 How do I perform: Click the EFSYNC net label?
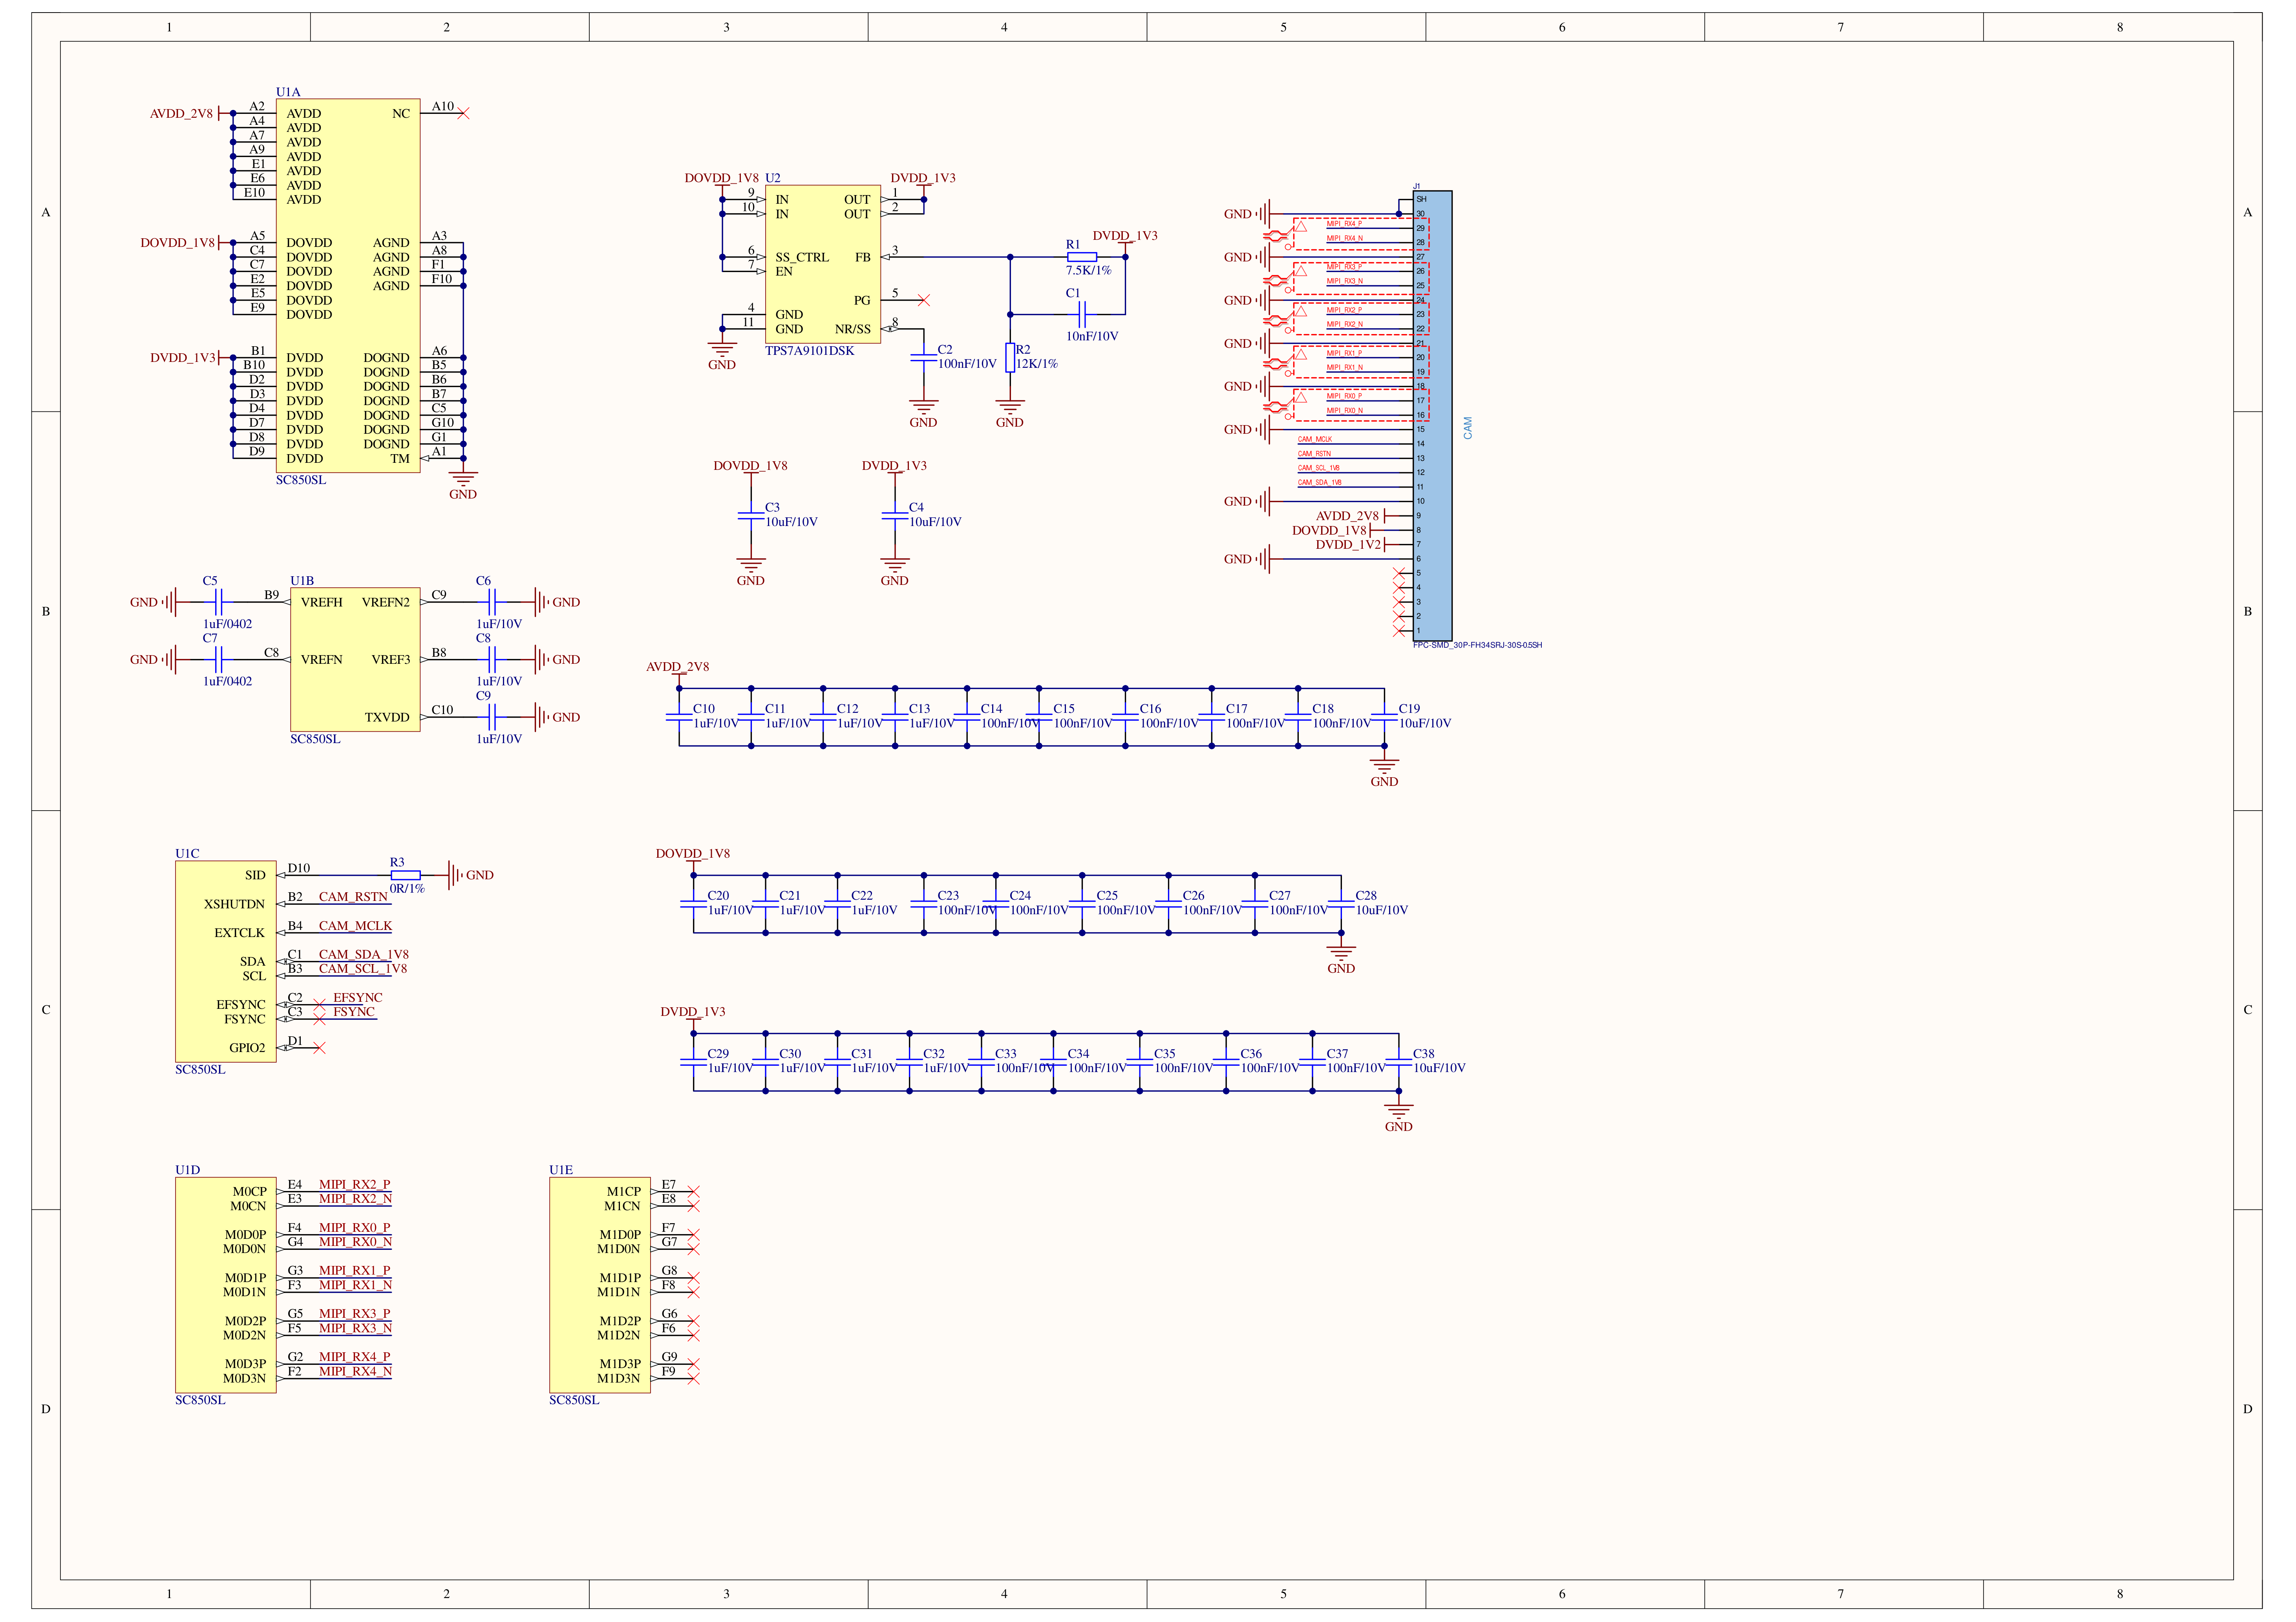click(358, 998)
